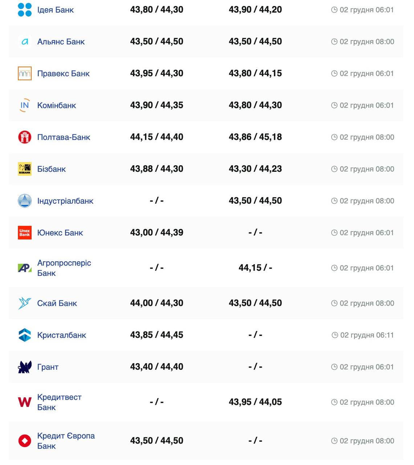The image size is (414, 465).
Task: Click Правекс Банк rate 43,95 / 44,30
Action: pyautogui.click(x=157, y=73)
